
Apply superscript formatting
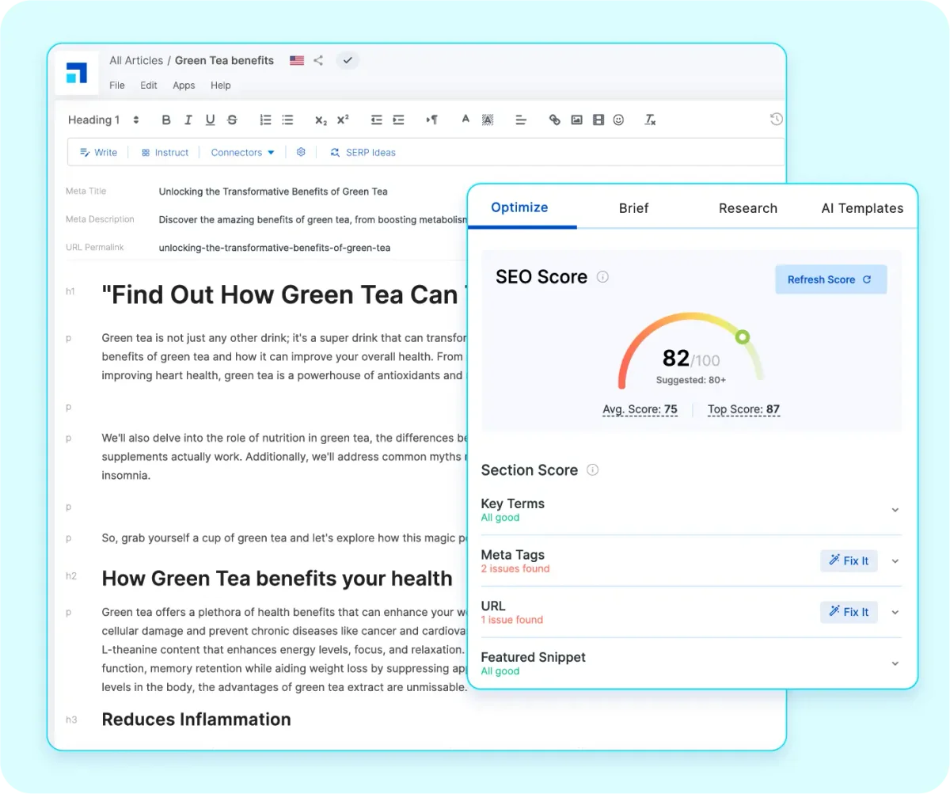[342, 120]
